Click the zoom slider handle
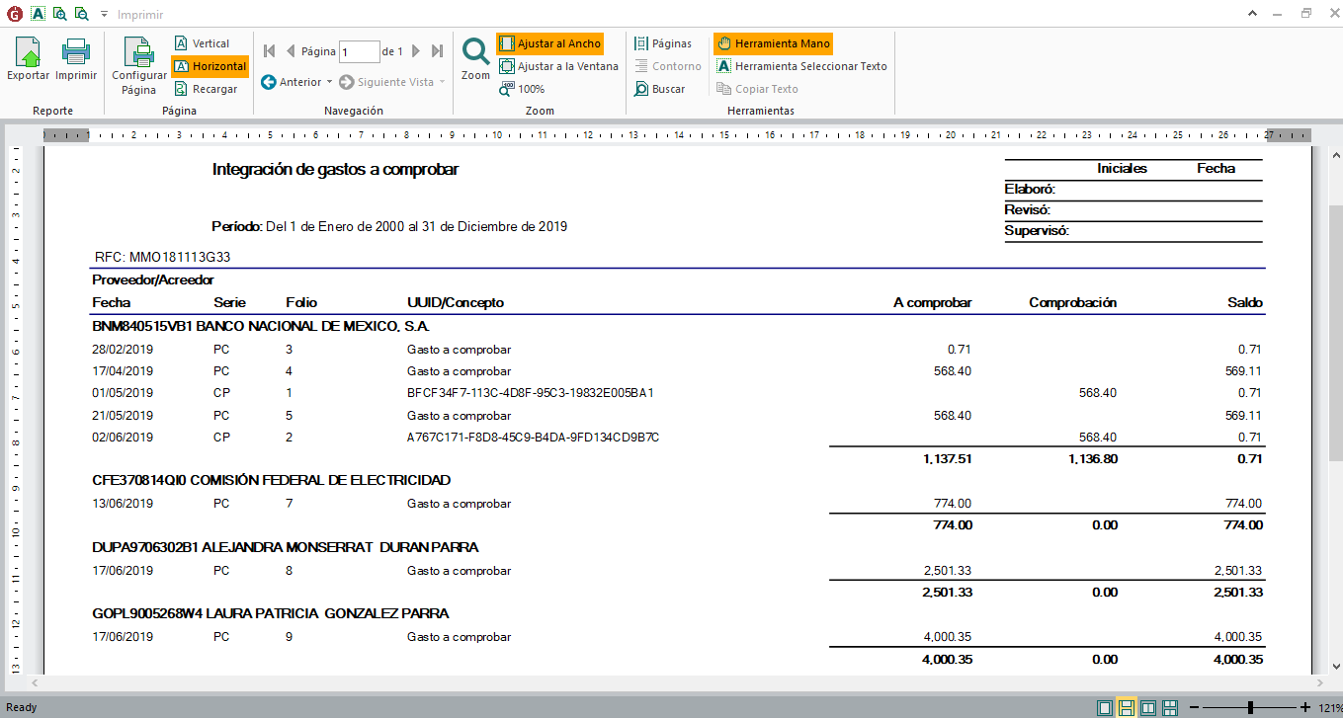Image resolution: width=1343 pixels, height=719 pixels. 1251,707
